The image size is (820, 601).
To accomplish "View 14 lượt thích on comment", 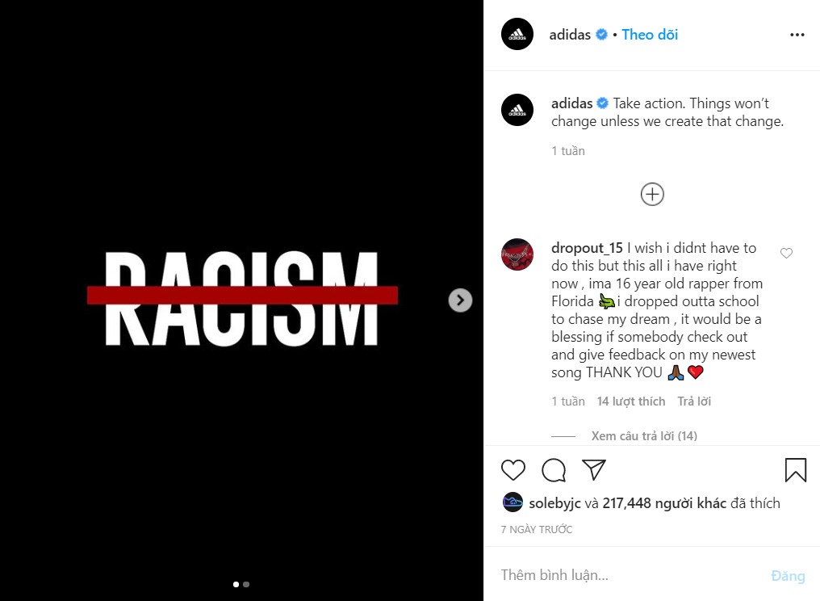I will coord(630,401).
